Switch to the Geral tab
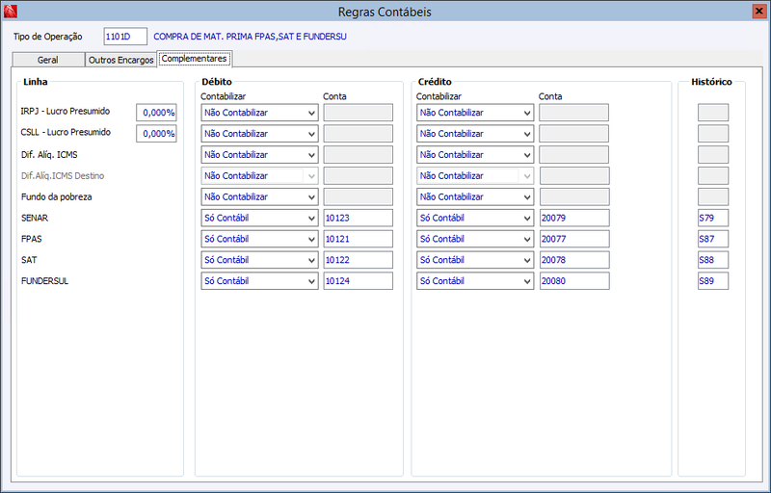This screenshot has width=771, height=493. pos(47,60)
